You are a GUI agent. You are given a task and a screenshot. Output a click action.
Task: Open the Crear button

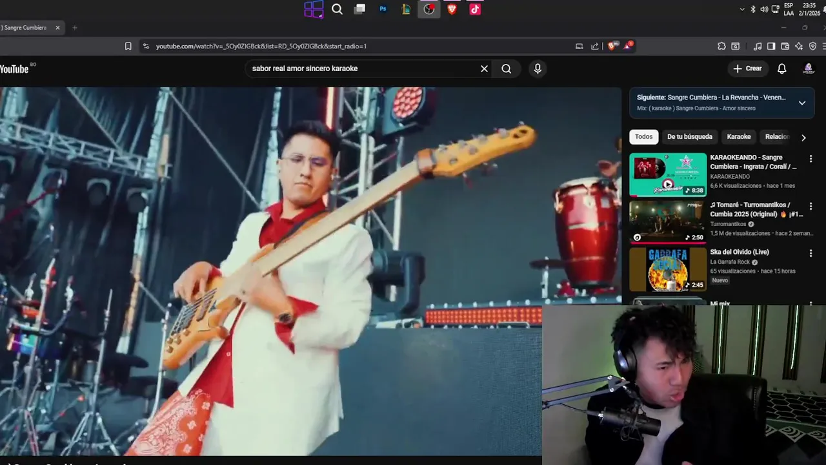(747, 68)
